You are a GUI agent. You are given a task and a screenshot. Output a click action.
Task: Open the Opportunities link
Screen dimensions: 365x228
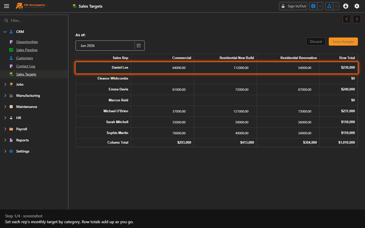pos(27,42)
